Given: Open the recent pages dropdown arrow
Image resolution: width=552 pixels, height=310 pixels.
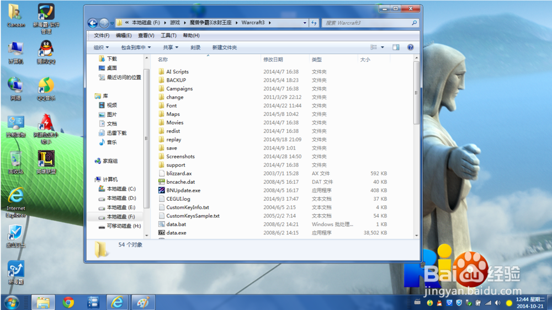Looking at the screenshot, I should (x=112, y=23).
